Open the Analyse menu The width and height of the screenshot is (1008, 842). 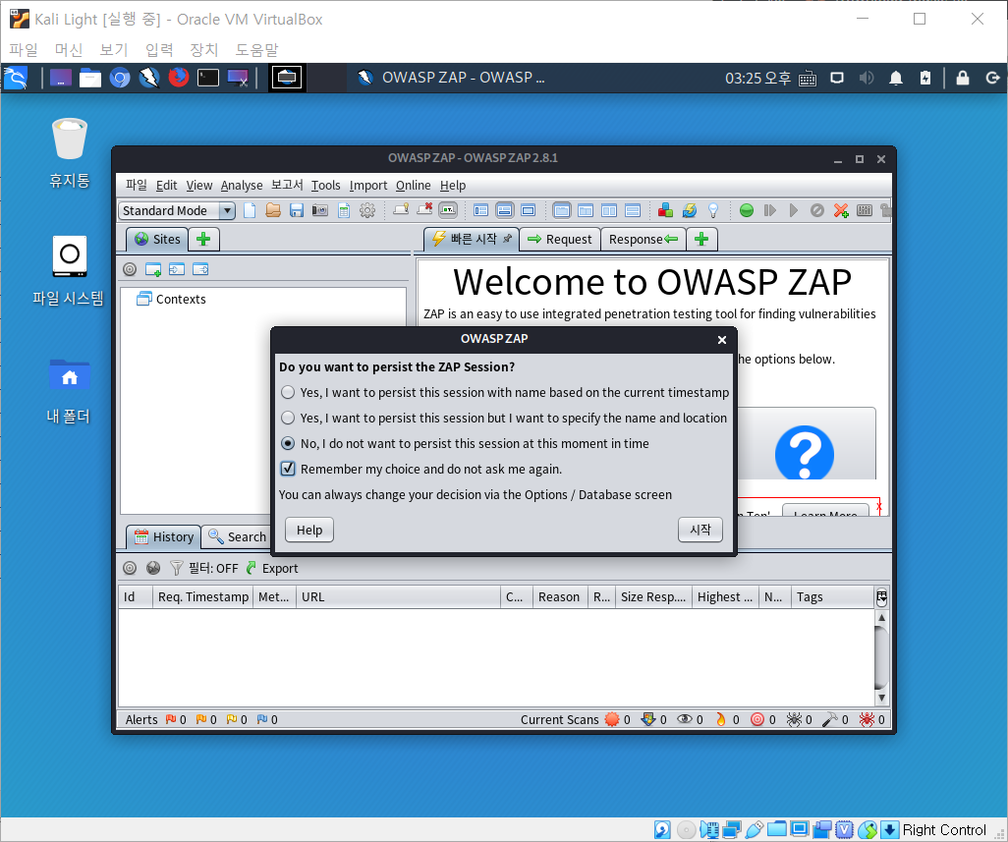(x=242, y=185)
